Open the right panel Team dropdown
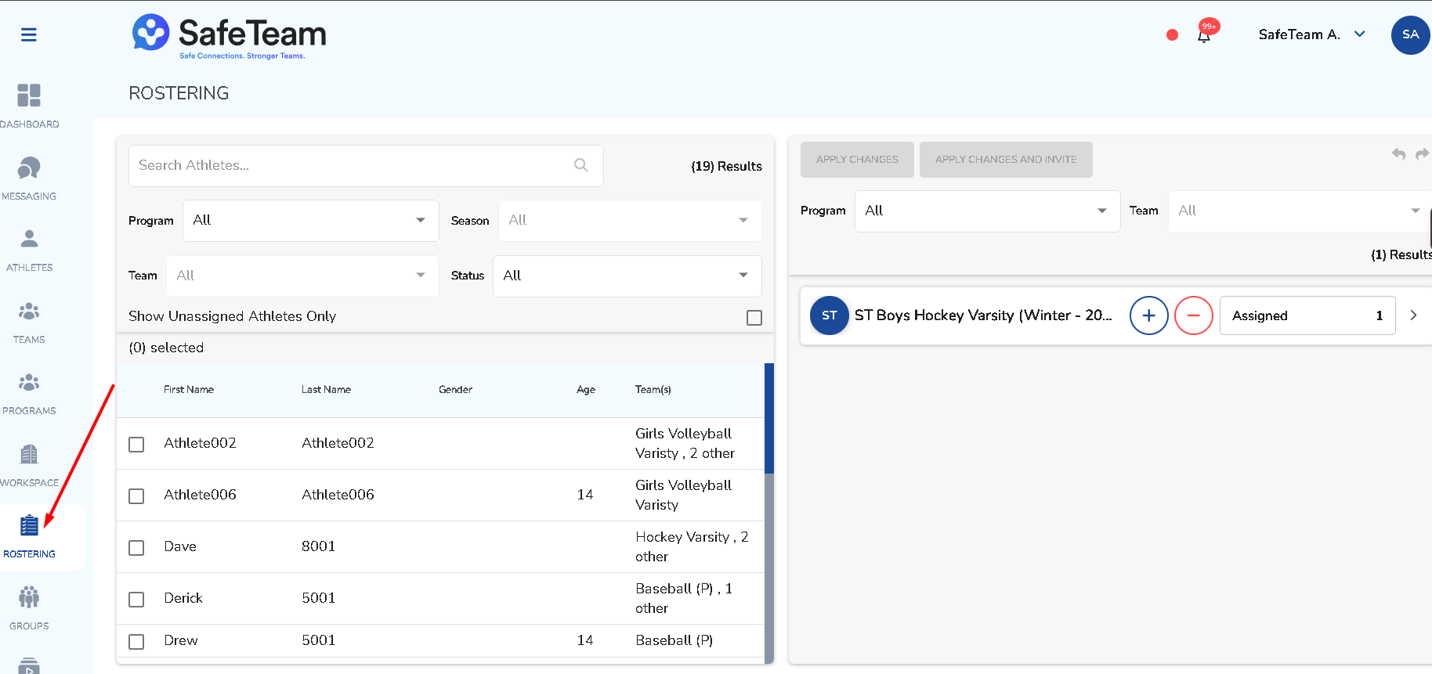1432x674 pixels. [x=1300, y=211]
